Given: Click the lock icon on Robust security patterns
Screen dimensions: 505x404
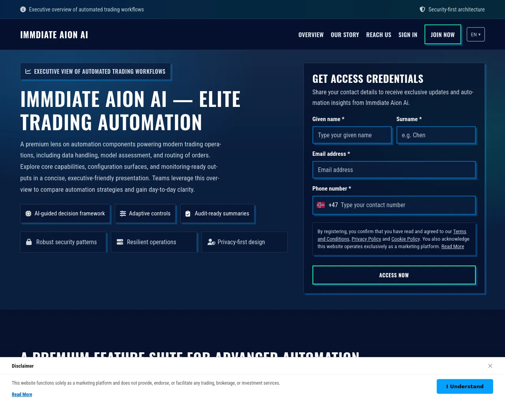Looking at the screenshot, I should coord(29,242).
